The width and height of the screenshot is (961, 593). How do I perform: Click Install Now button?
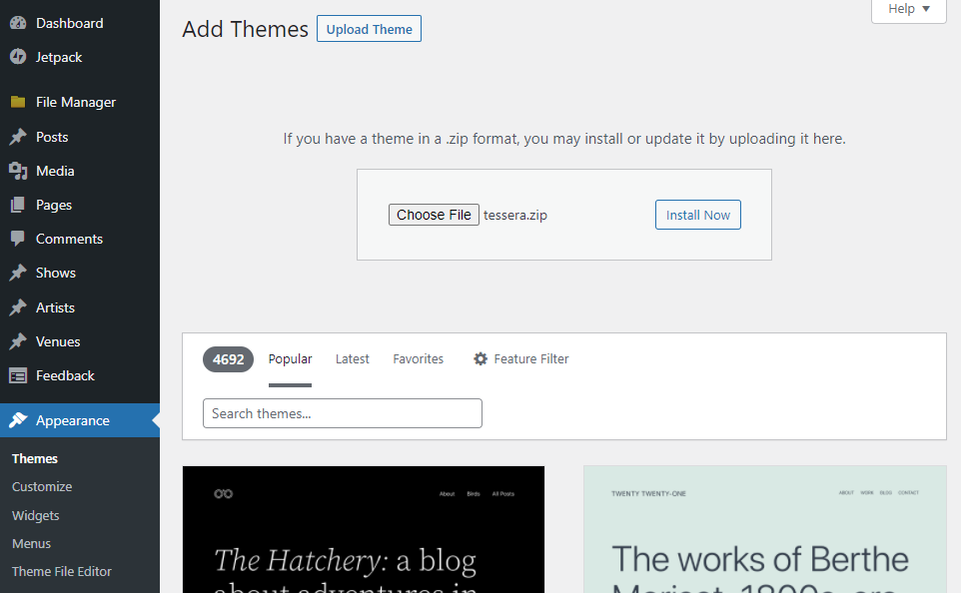tap(698, 215)
